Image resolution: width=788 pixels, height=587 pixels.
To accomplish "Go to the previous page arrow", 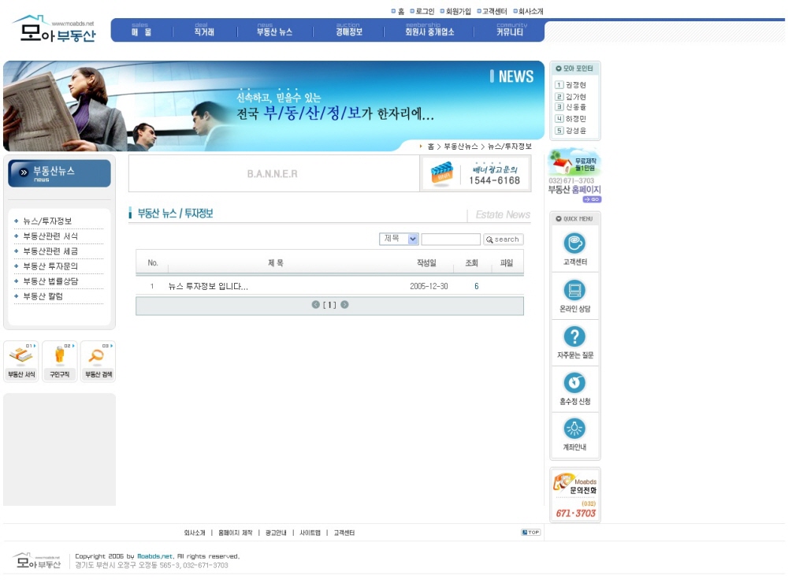I will point(316,305).
